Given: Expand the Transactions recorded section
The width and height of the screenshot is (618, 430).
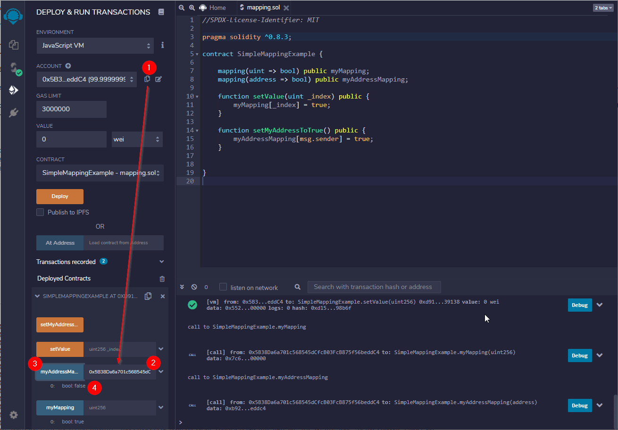Looking at the screenshot, I should tap(162, 262).
